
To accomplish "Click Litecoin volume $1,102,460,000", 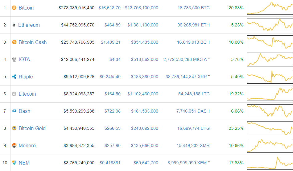I will (x=143, y=94).
